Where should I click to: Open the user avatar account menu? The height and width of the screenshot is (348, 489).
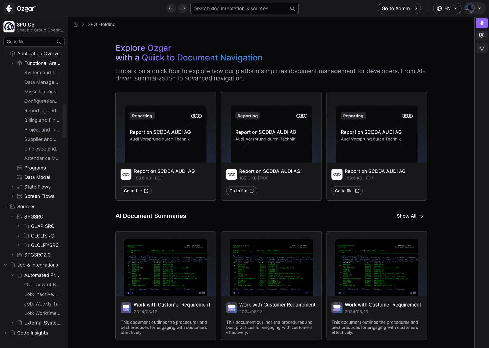pos(473,8)
